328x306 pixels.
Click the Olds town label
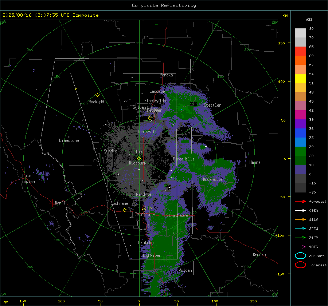click(x=139, y=152)
